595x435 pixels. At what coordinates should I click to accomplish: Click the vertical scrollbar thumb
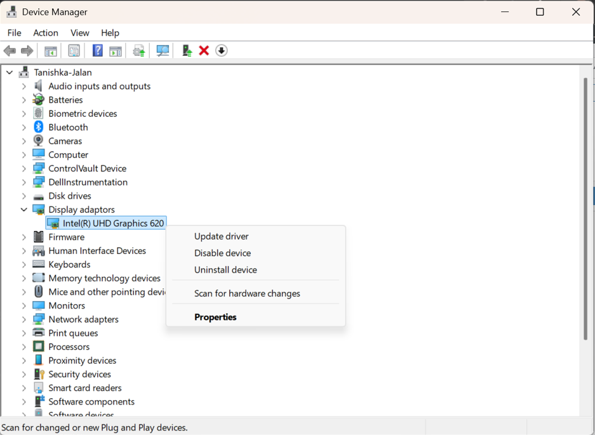click(585, 209)
